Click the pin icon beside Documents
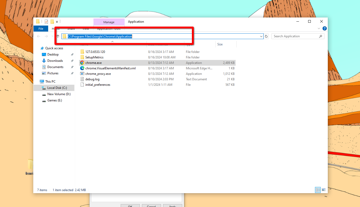This screenshot has width=360, height=207. 72,67
